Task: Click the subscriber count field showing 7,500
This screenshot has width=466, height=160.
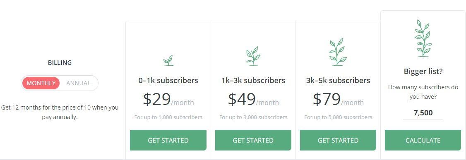Action: coord(423,113)
